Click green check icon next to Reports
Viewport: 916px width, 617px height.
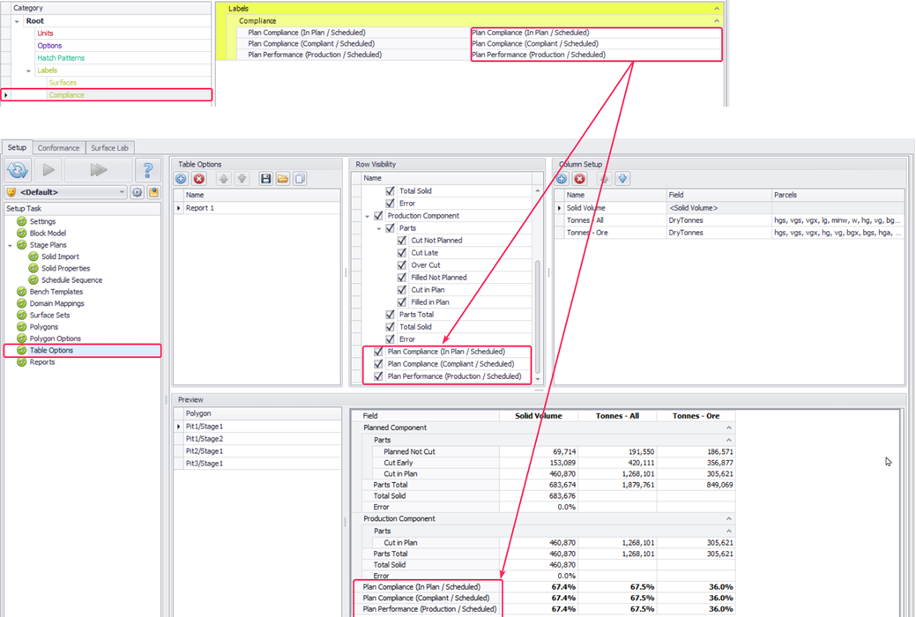(x=22, y=362)
